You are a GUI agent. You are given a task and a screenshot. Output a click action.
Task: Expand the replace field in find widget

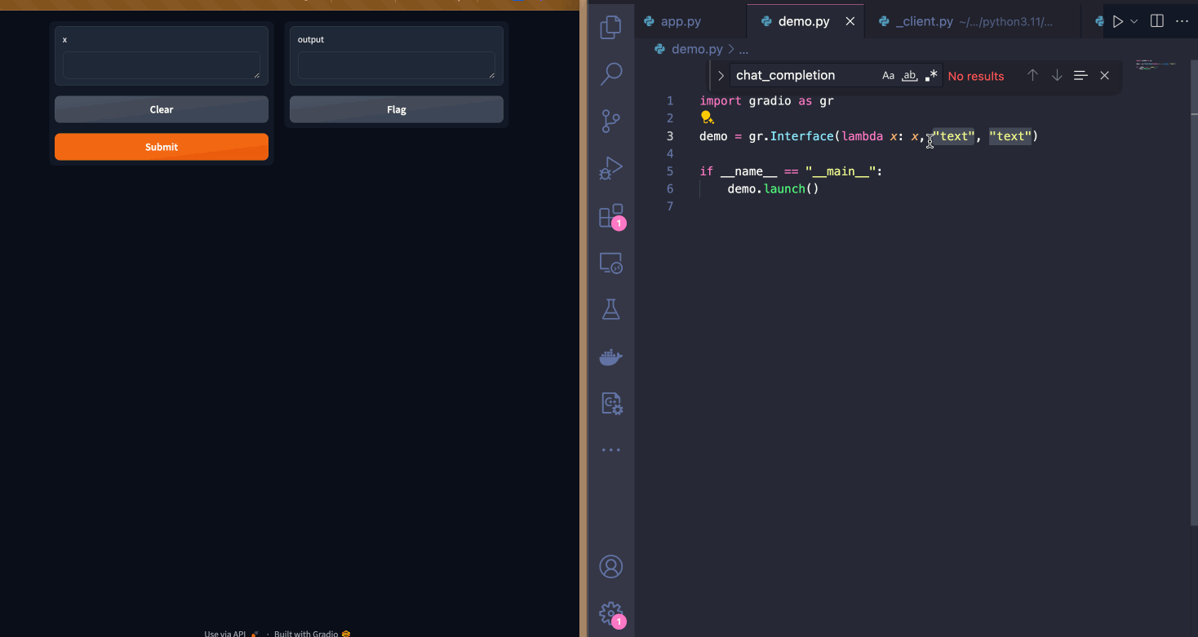pos(721,76)
